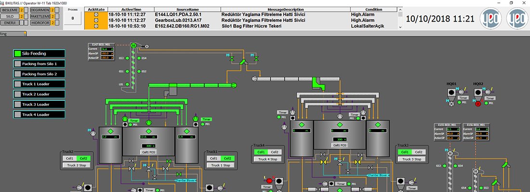Viewport: 530px width, 192px height.
Task: Select Cell1 in the Truck2 panel
Action: point(70,158)
